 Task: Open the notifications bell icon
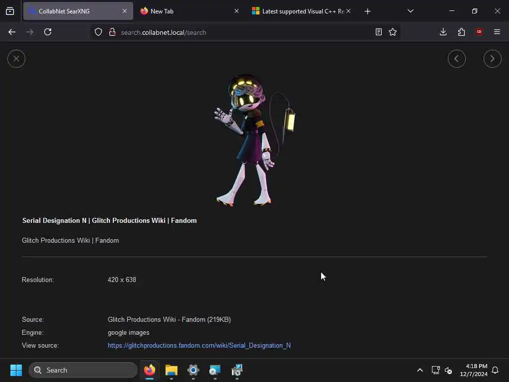tap(495, 370)
